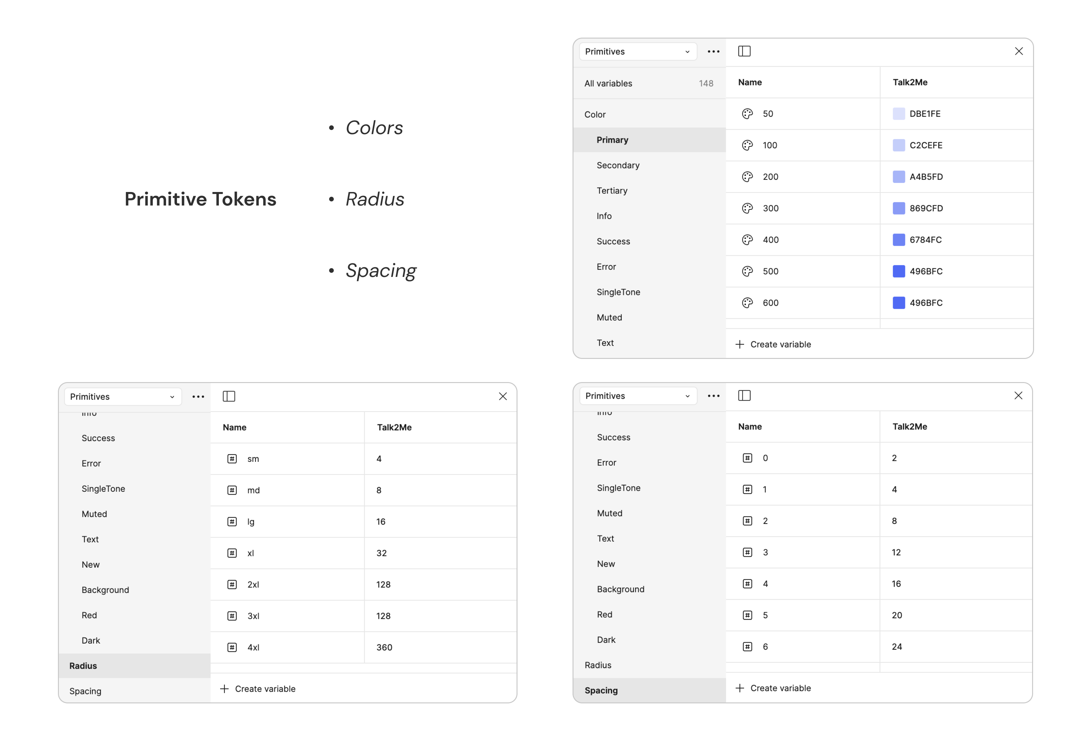The image size is (1091, 741).
Task: Select Red group in Radius panel
Action: [134, 615]
